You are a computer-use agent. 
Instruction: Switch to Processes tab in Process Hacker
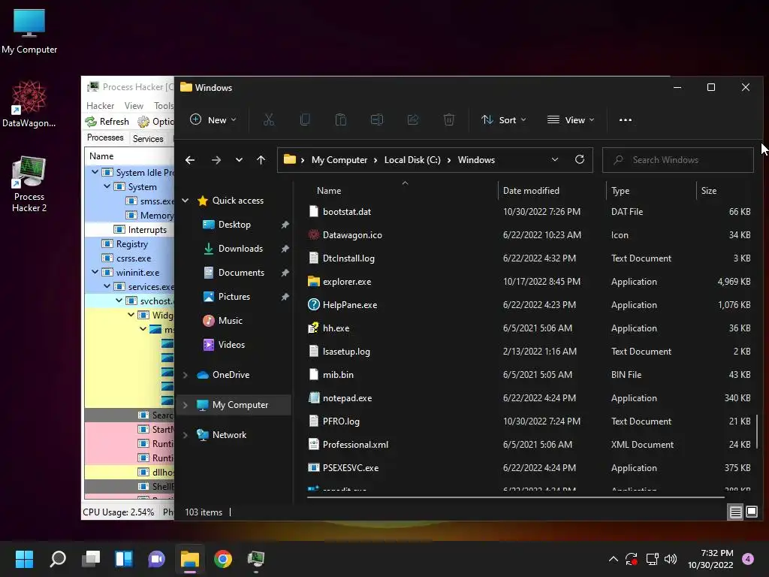105,138
